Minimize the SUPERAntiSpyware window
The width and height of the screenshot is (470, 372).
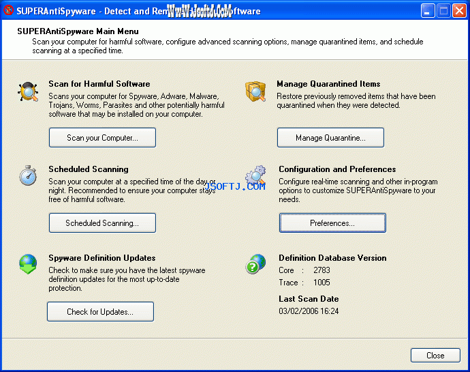pyautogui.click(x=428, y=11)
